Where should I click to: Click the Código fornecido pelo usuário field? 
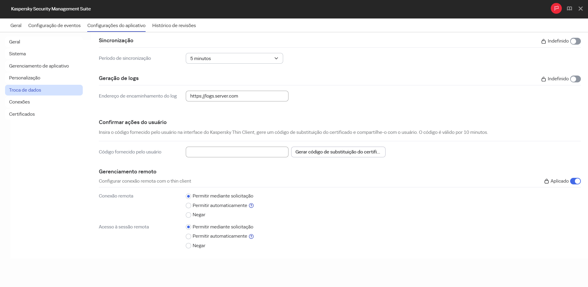tap(237, 152)
